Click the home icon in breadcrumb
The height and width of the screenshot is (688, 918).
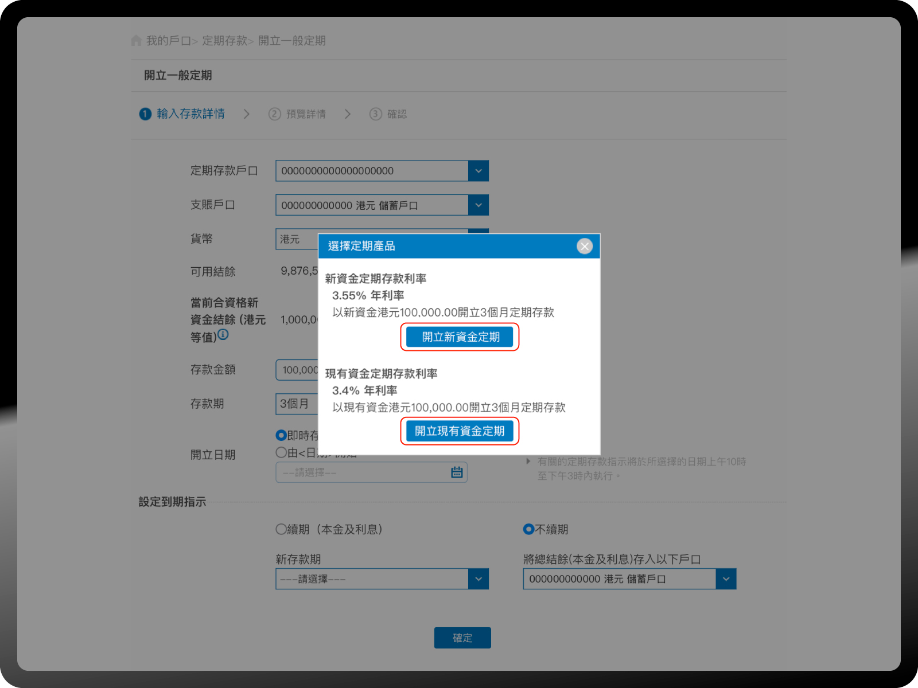pos(136,41)
